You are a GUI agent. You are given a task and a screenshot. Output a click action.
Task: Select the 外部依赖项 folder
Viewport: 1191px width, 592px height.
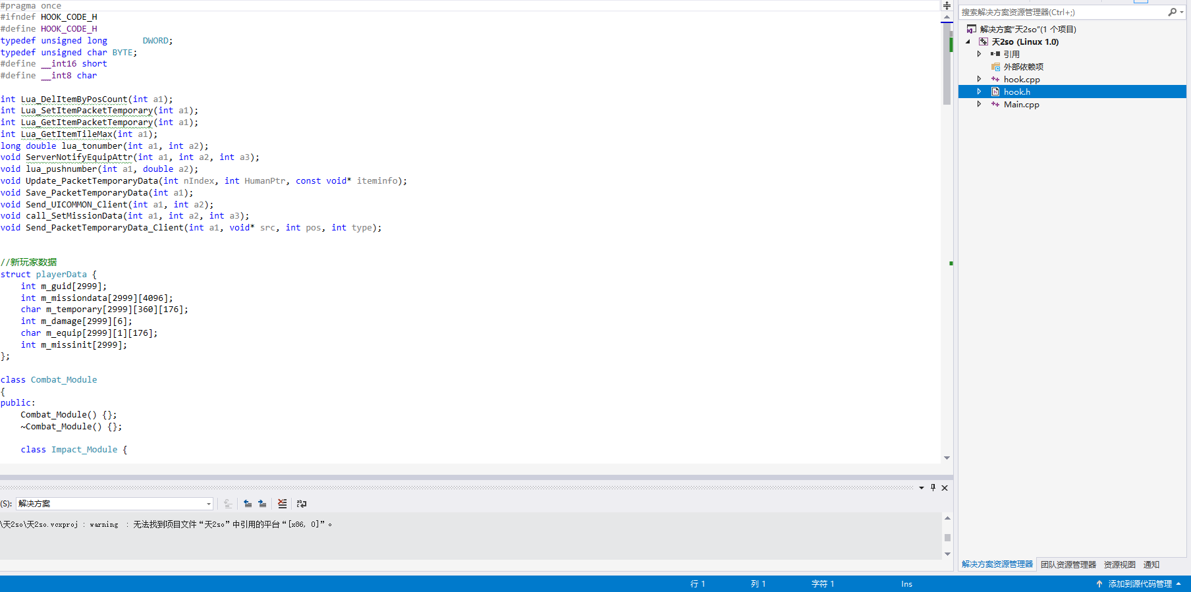(1023, 67)
